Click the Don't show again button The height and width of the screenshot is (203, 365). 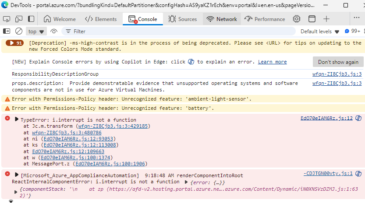(338, 62)
